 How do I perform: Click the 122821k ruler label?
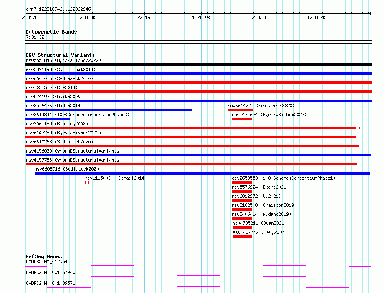[x=258, y=17]
